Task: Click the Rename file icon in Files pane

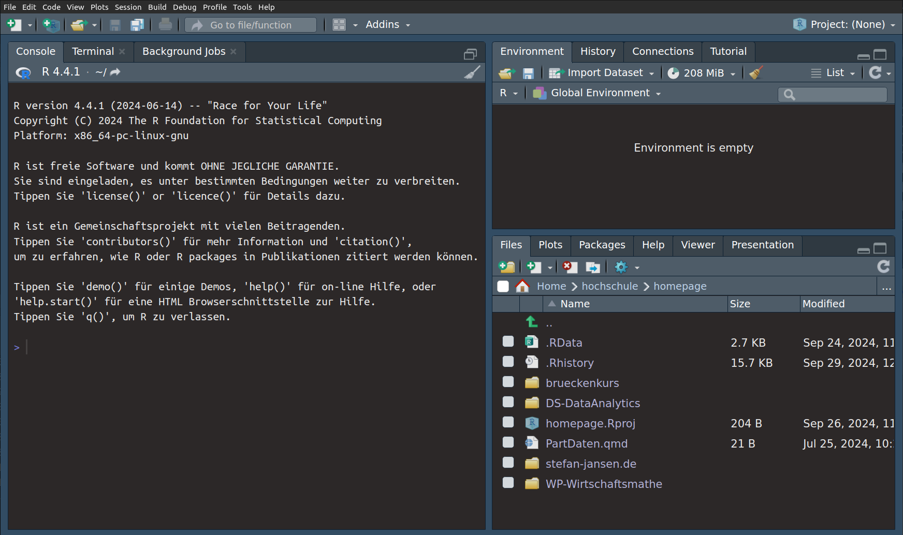Action: tap(592, 267)
